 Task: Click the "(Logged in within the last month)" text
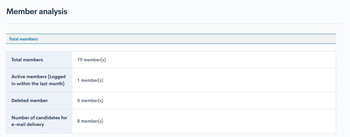[x=38, y=84]
